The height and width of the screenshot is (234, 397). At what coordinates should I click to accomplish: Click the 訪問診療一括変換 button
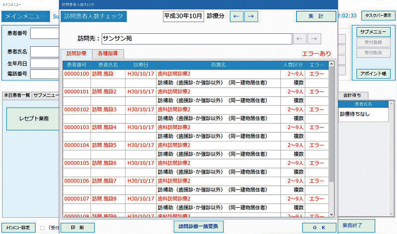(x=198, y=227)
